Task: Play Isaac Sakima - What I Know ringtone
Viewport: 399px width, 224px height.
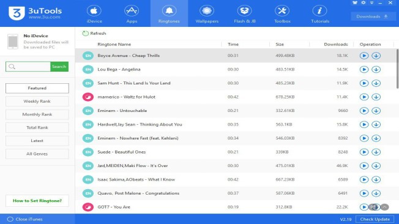Action: coord(364,179)
